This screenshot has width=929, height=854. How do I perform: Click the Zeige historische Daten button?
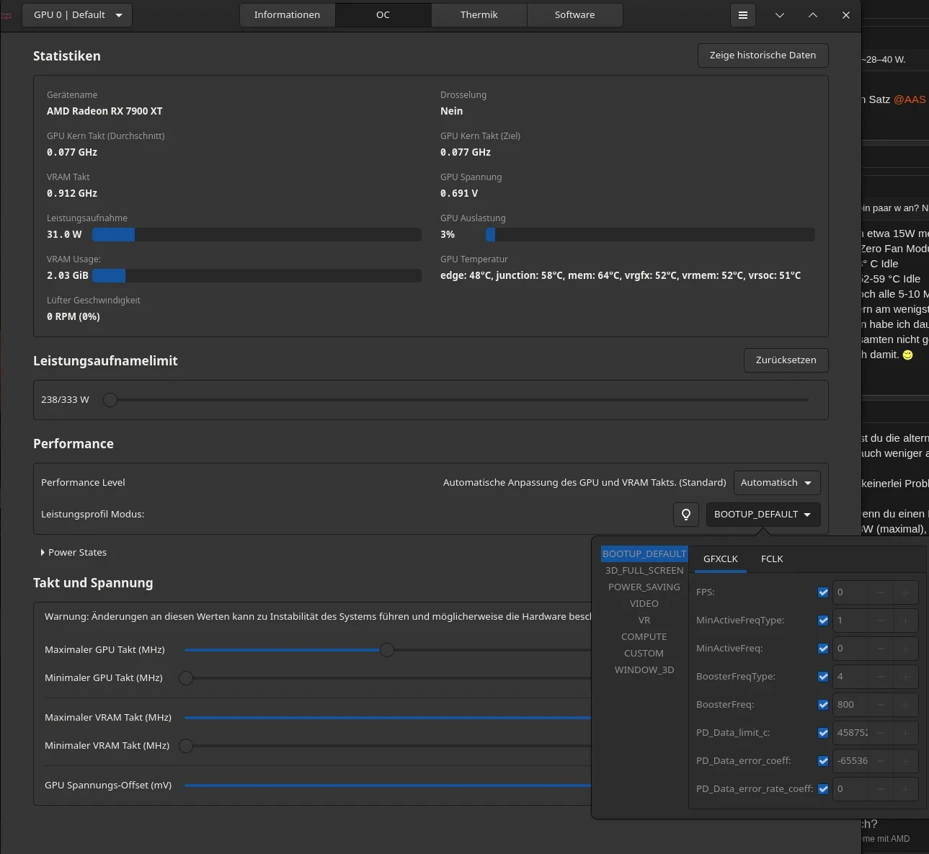pyautogui.click(x=763, y=55)
